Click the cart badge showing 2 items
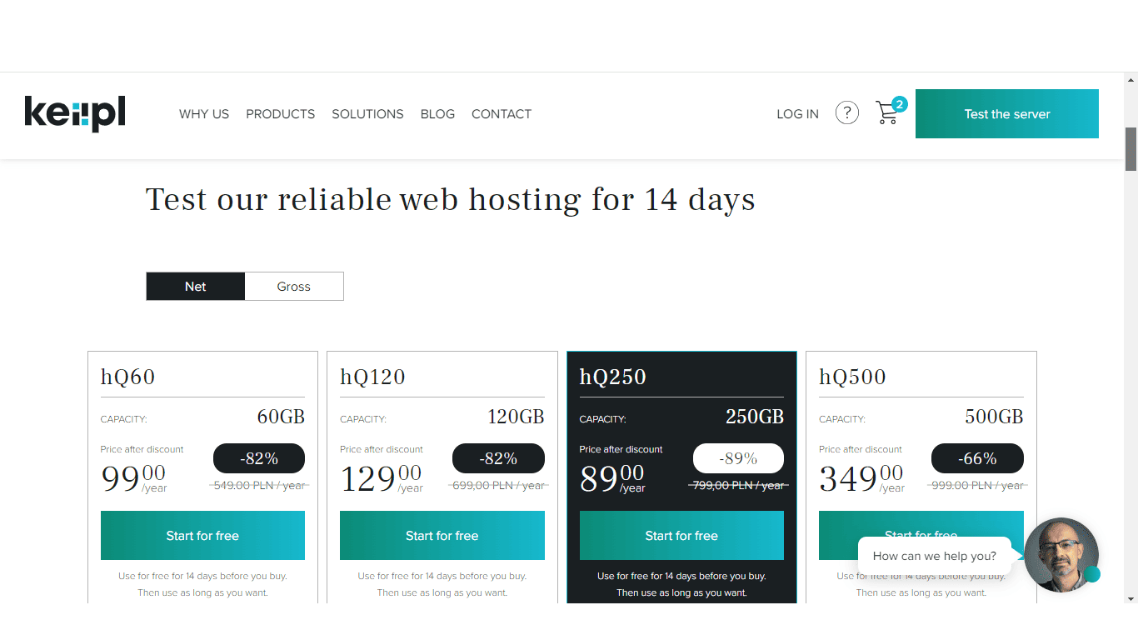Screen dimensions: 1138x640 (x=900, y=104)
